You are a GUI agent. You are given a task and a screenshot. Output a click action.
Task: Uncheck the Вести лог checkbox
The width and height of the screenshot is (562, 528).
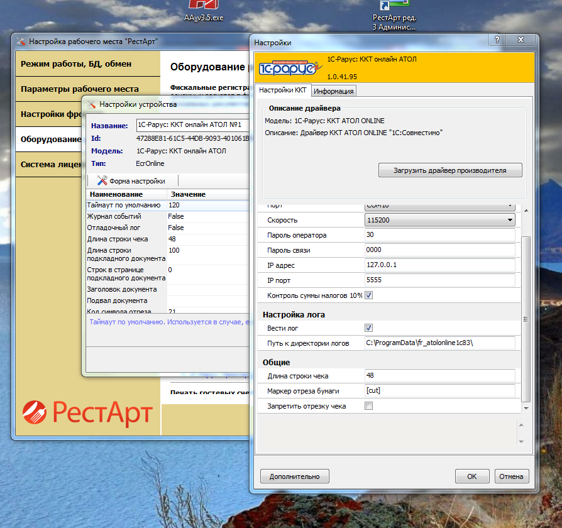[368, 328]
